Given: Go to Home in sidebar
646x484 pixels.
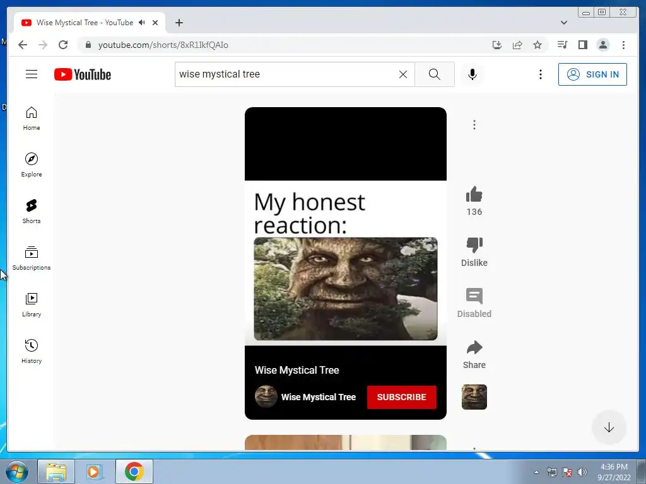Looking at the screenshot, I should click(32, 118).
